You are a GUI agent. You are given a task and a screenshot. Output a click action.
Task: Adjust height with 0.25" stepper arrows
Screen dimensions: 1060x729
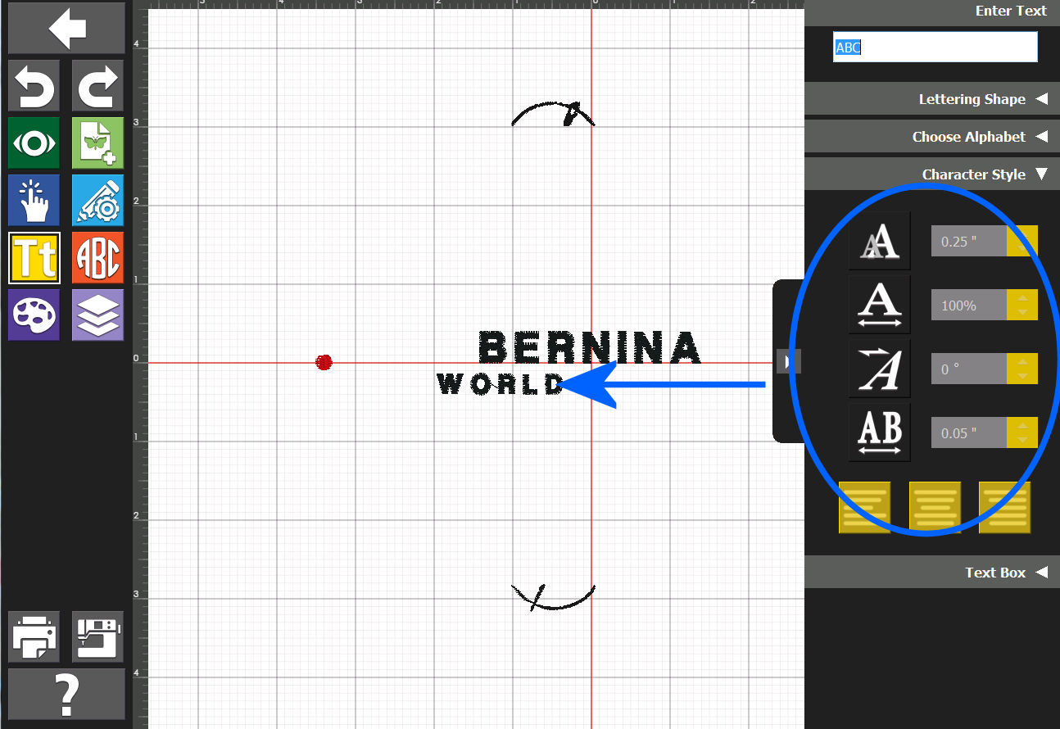pyautogui.click(x=1022, y=242)
